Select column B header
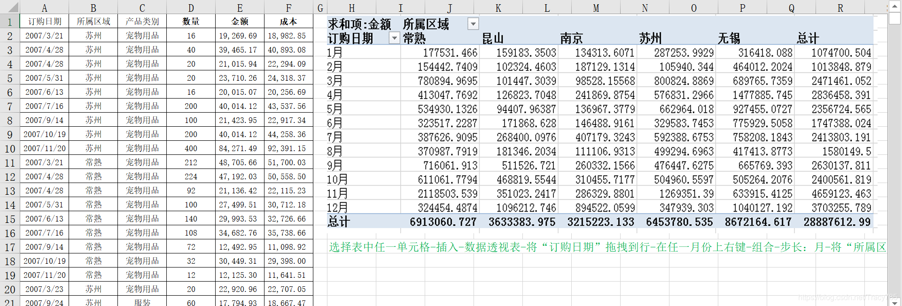Screen dimensions: 902x306 click(x=93, y=8)
